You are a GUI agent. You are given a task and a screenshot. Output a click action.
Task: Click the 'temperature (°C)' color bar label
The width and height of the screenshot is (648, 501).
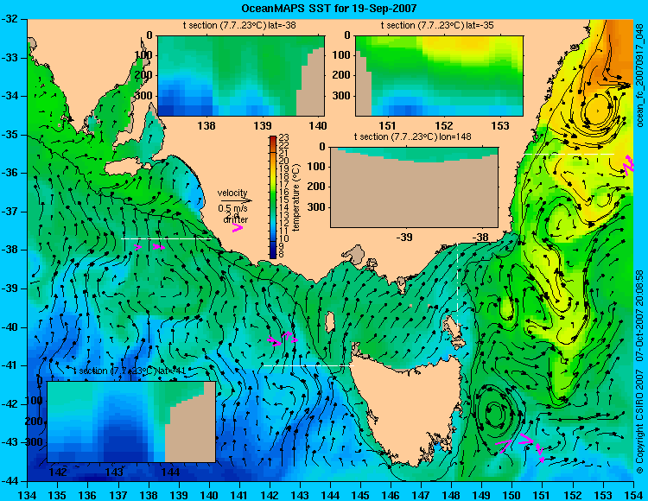pyautogui.click(x=295, y=198)
